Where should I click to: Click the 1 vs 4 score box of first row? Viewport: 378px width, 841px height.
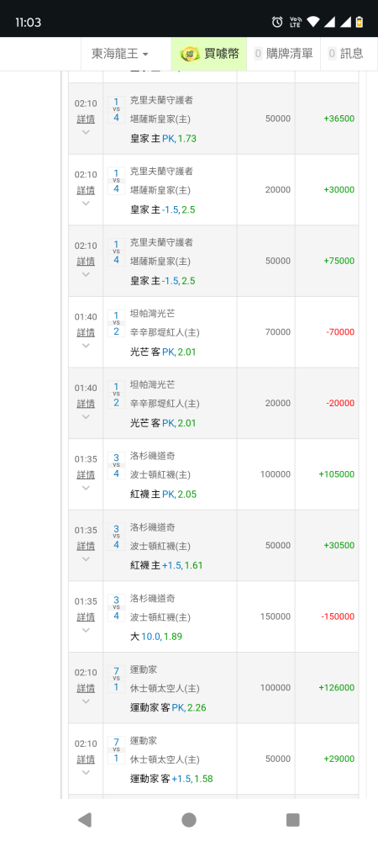click(x=116, y=109)
